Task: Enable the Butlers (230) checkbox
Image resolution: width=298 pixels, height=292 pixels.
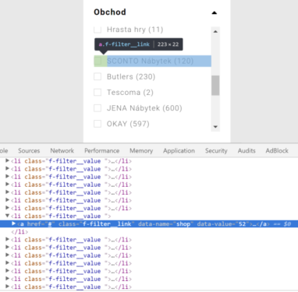Action: coord(98,76)
